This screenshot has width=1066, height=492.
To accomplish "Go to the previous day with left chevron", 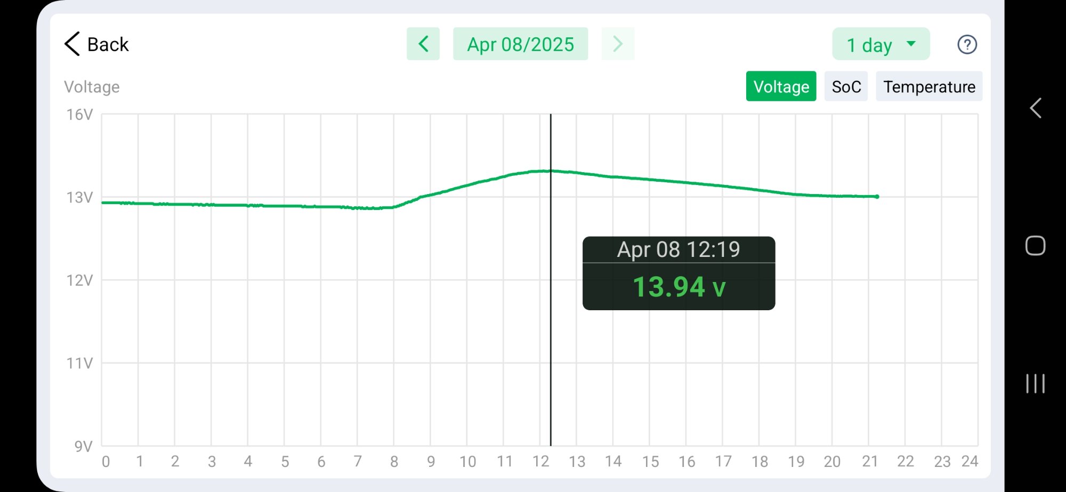I will click(x=423, y=44).
